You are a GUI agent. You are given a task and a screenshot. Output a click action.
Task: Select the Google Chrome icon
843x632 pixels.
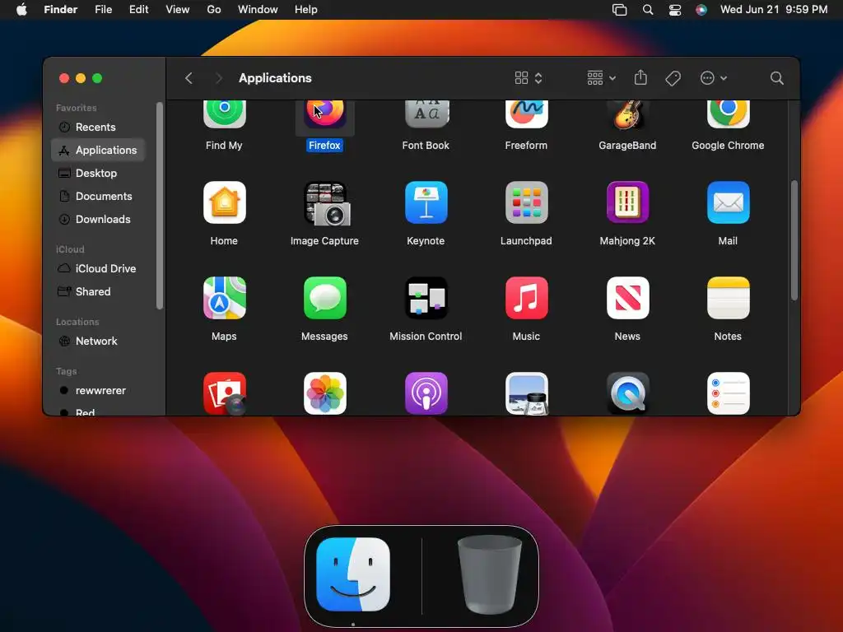click(x=728, y=114)
